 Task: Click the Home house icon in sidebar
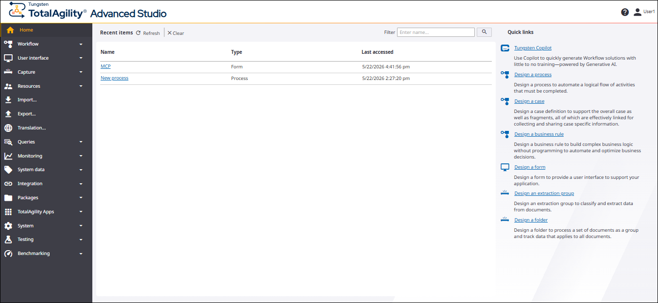[10, 30]
